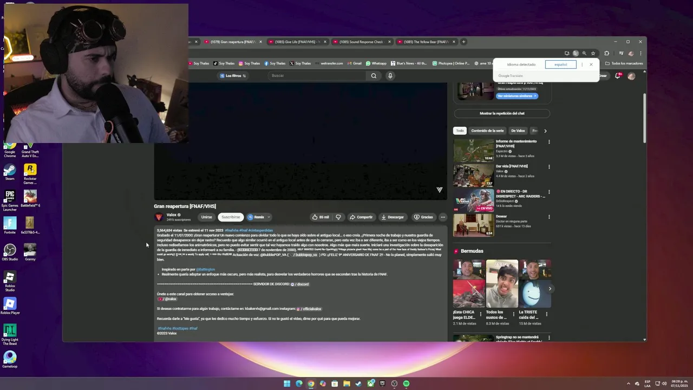Open YouTube notifications bell
Image resolution: width=693 pixels, height=390 pixels.
(x=618, y=76)
